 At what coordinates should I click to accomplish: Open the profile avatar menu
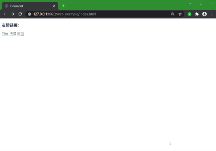coord(205,14)
